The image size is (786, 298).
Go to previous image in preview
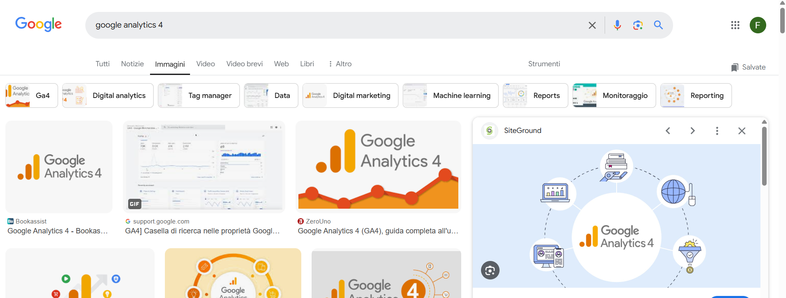point(668,131)
